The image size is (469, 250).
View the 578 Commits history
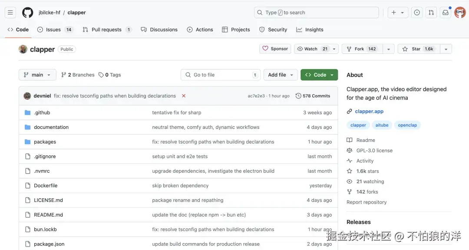click(313, 95)
